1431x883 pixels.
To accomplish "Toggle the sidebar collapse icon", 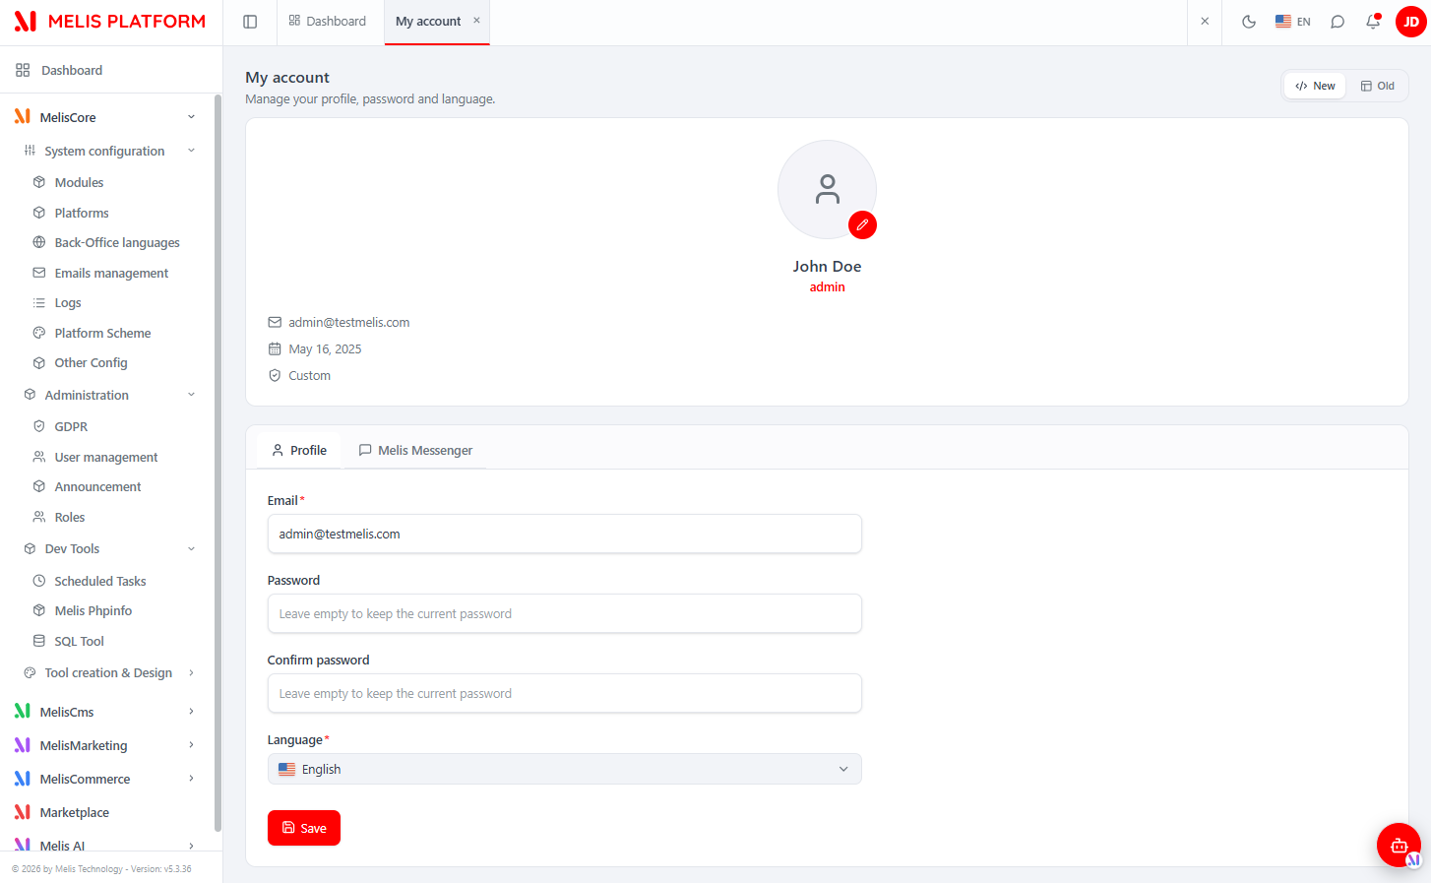I will (250, 22).
